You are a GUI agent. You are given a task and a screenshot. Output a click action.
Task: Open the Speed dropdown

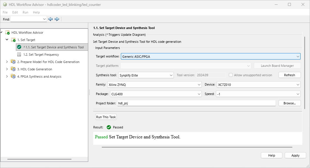[x=298, y=94]
